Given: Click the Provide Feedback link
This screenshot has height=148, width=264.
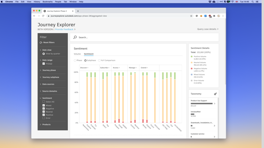Looking at the screenshot, I should (64, 29).
